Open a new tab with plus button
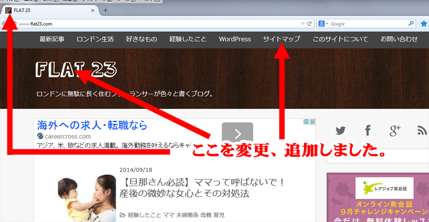This screenshot has height=222, width=429. (105, 10)
